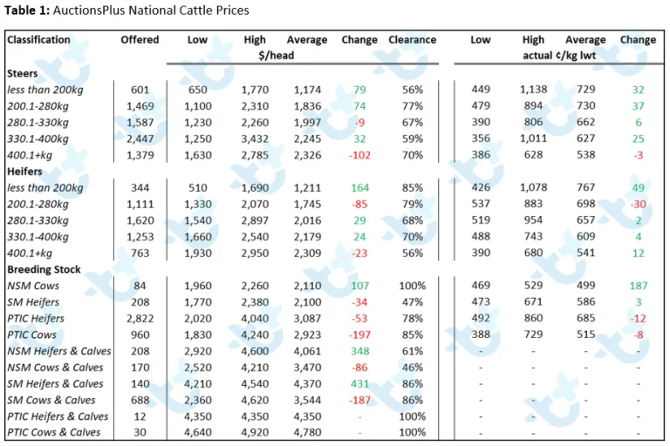Select the Offered column header
Screen dimensions: 670x446
click(x=140, y=40)
